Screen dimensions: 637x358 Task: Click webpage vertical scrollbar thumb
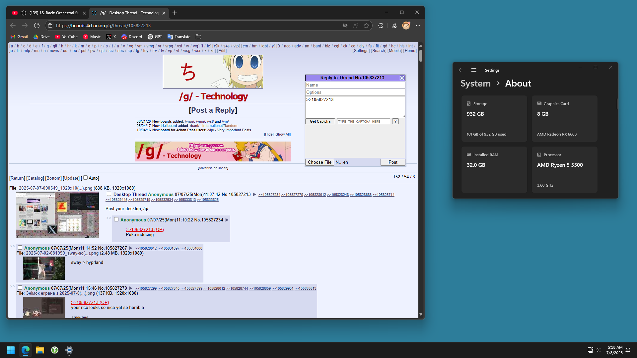(421, 55)
